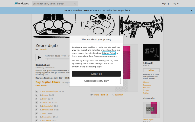Open track title Subir
Viewport: 195px width, 122px height.
click(44, 114)
